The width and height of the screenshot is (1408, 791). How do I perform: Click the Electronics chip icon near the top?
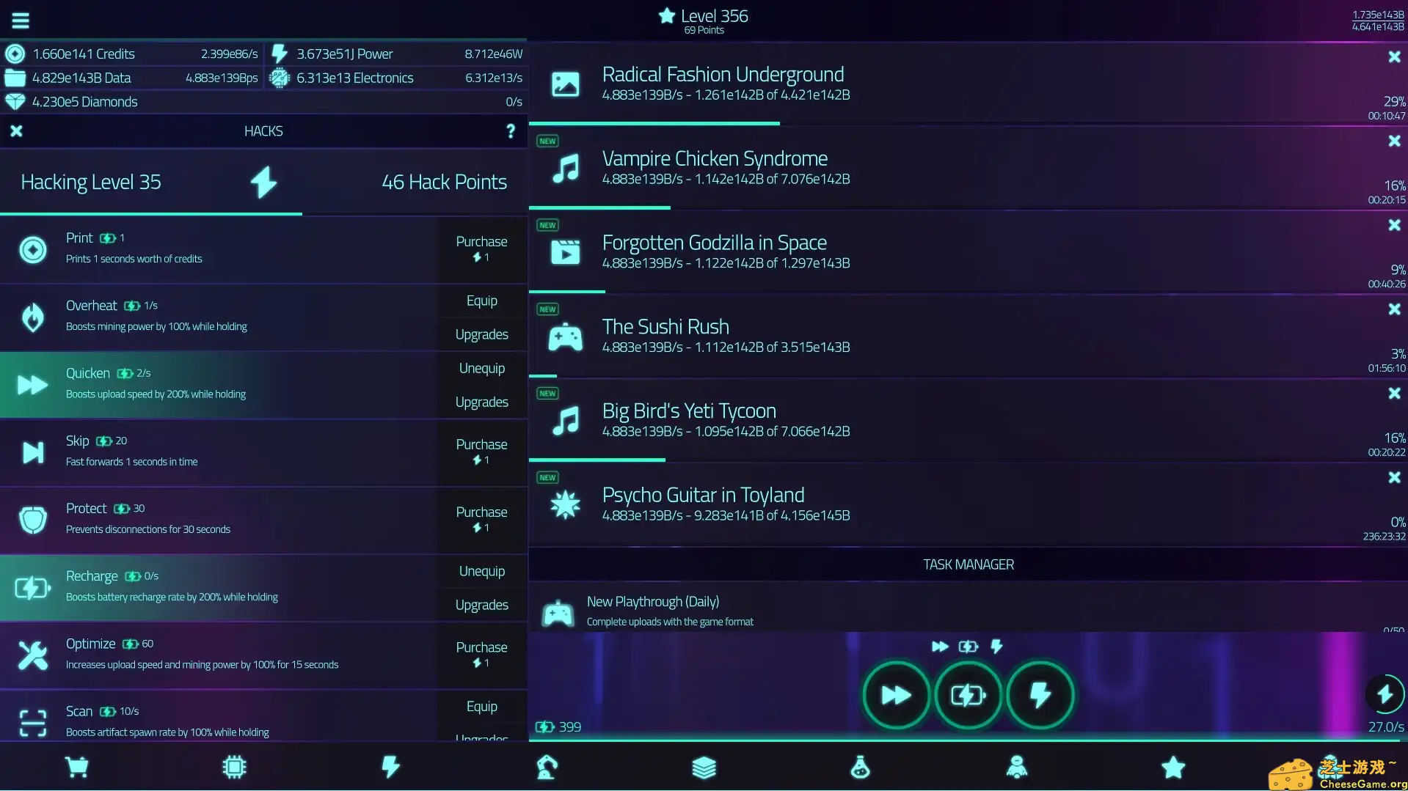pos(278,78)
